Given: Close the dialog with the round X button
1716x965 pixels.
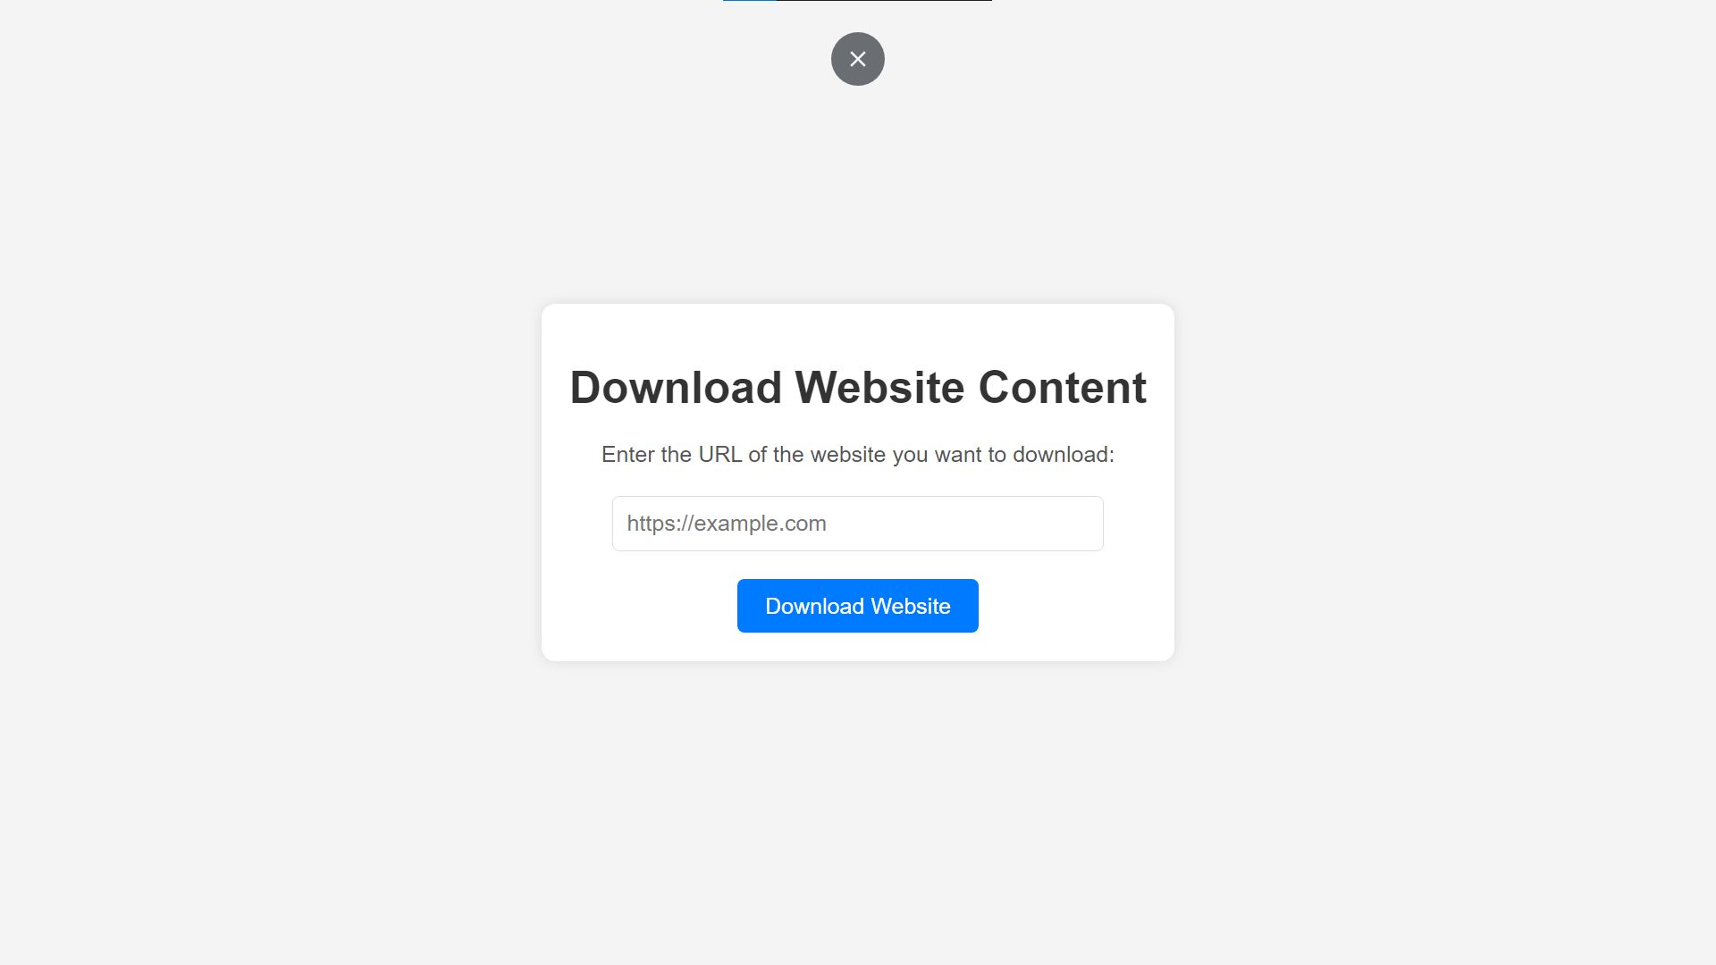Looking at the screenshot, I should point(858,59).
